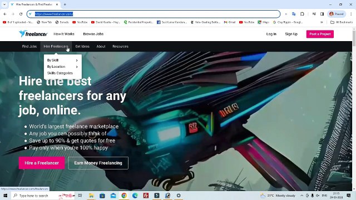Open the tab search dropdown arrow

tap(4, 4)
